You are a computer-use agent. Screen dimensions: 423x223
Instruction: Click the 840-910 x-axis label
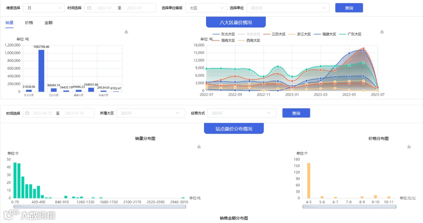[x=62, y=202]
